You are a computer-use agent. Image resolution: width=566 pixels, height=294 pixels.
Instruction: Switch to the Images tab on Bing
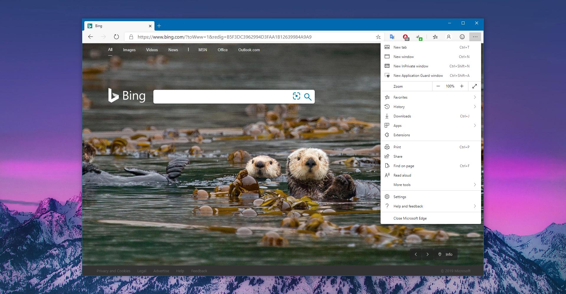[x=129, y=50]
